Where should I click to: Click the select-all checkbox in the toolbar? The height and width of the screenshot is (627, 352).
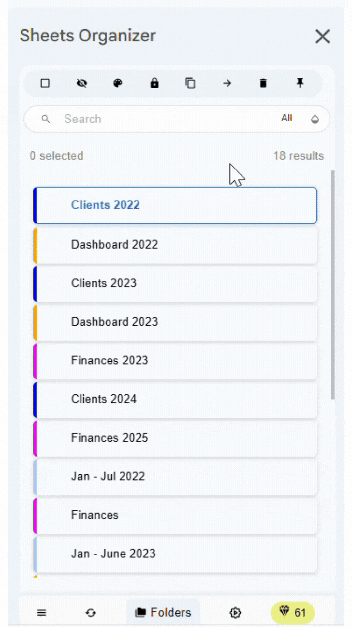[x=45, y=83]
